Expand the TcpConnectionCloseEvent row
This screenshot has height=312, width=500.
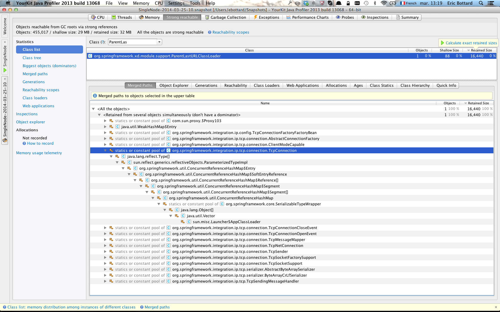105,228
